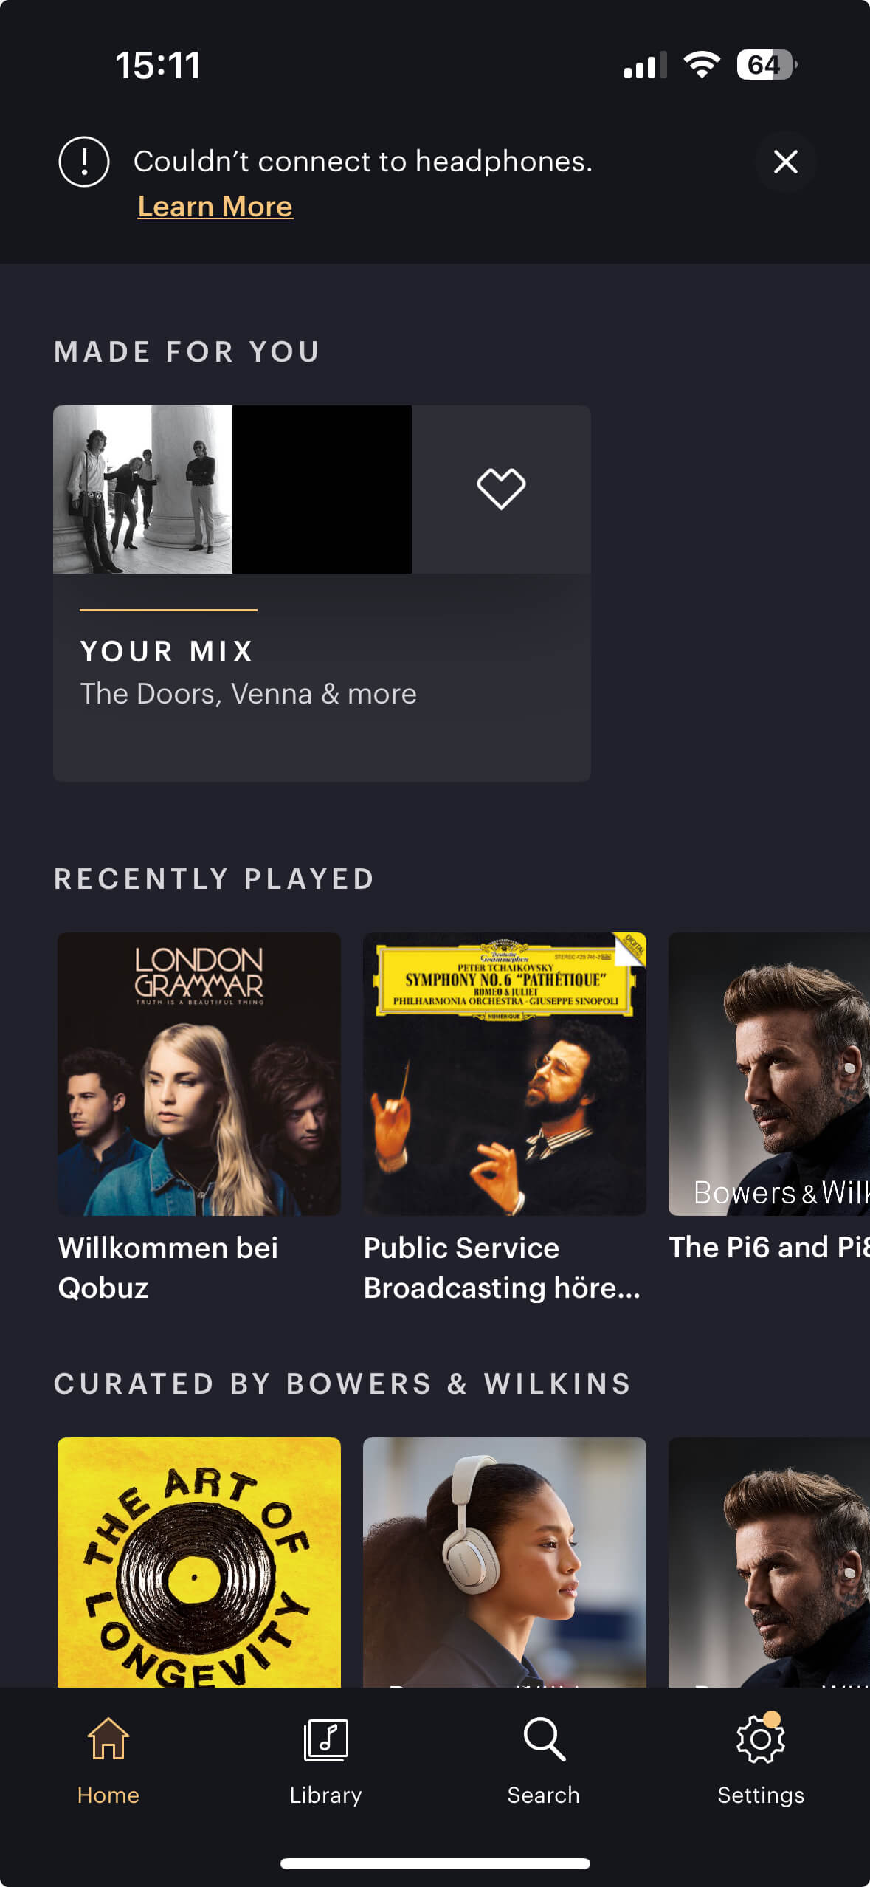The width and height of the screenshot is (870, 1887).
Task: Select Willkommen bei Qobuz title text
Action: tap(168, 1268)
